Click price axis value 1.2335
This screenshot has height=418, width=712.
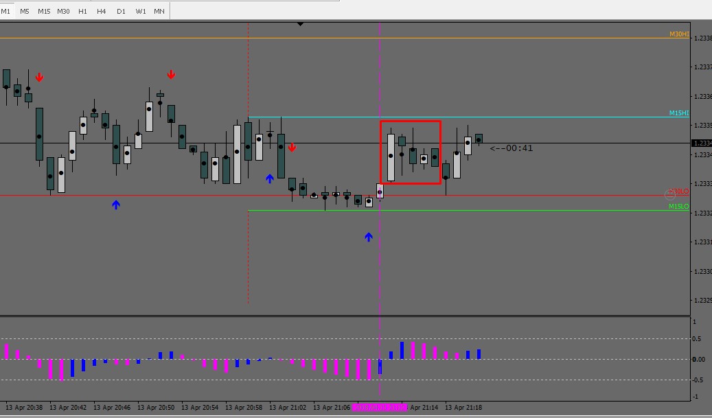702,126
